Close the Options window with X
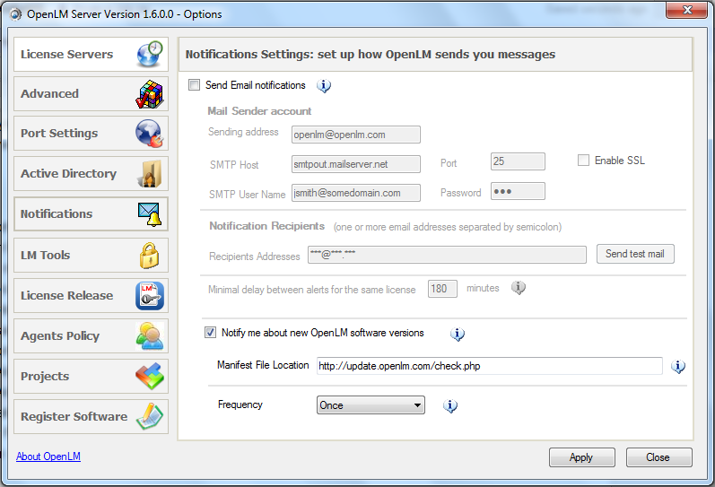 [x=687, y=10]
